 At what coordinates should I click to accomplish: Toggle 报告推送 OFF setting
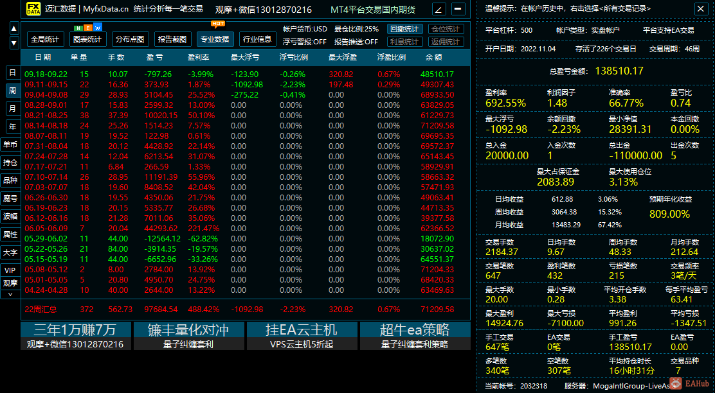click(356, 42)
